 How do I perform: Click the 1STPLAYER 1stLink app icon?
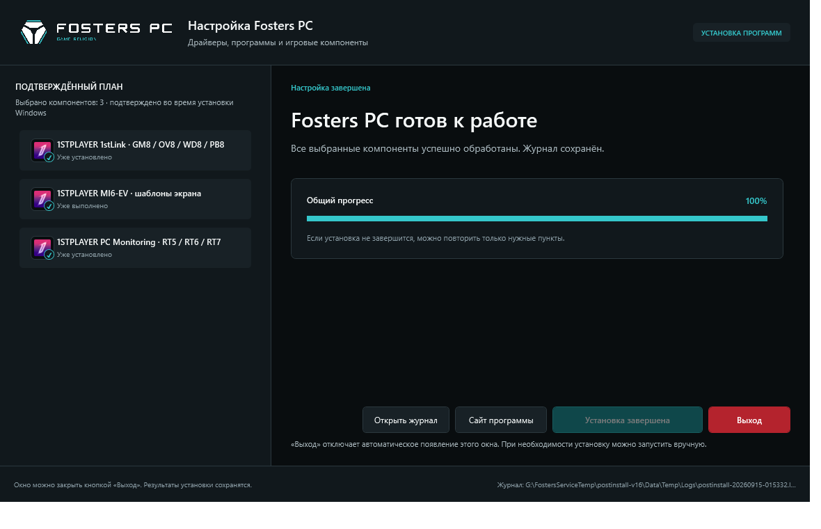(42, 150)
